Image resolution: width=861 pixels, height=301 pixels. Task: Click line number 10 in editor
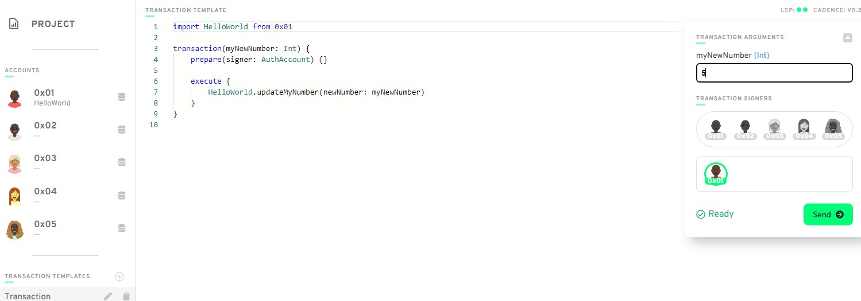pyautogui.click(x=153, y=125)
